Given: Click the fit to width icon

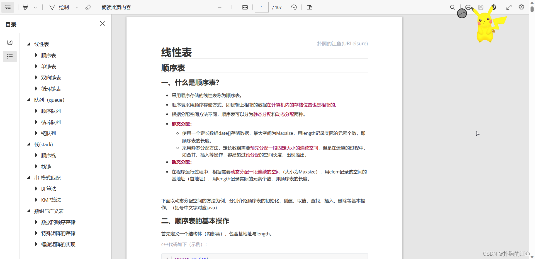Looking at the screenshot, I should (x=245, y=8).
